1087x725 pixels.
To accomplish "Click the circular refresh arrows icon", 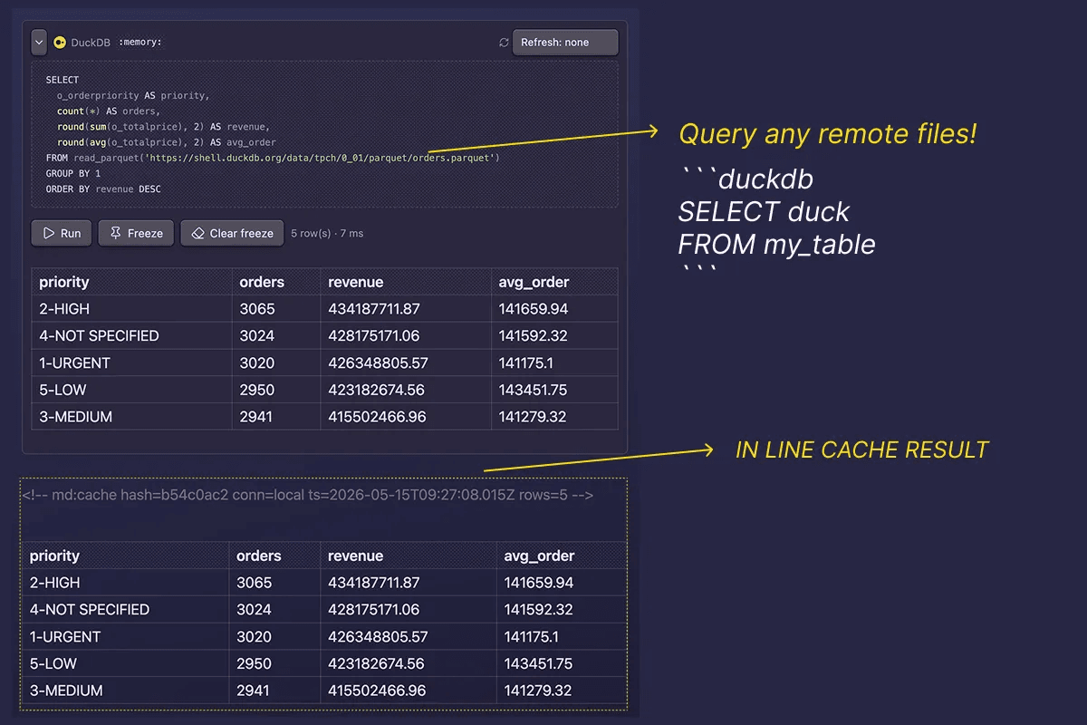I will click(504, 43).
